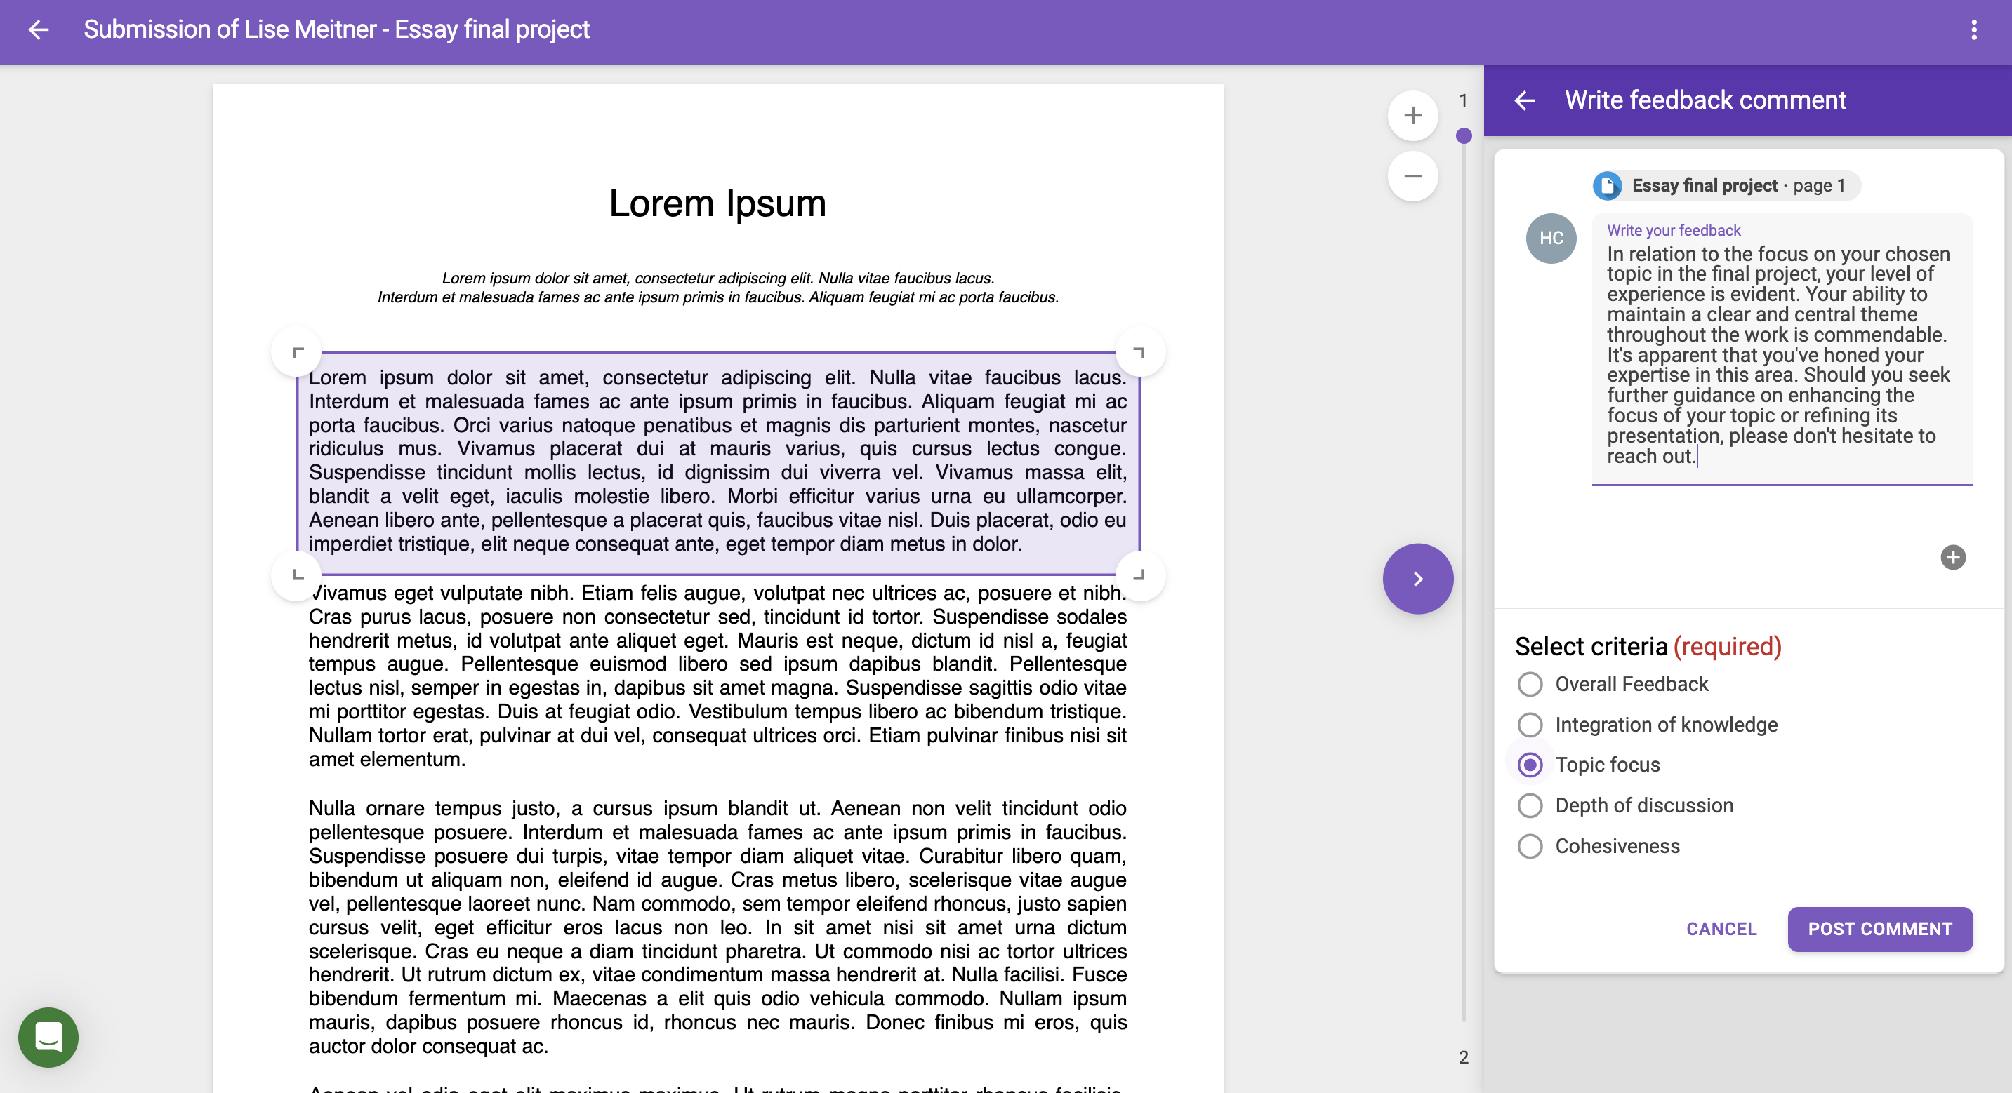Click the Lorem Ipsum document title
This screenshot has height=1093, width=2012.
click(717, 203)
